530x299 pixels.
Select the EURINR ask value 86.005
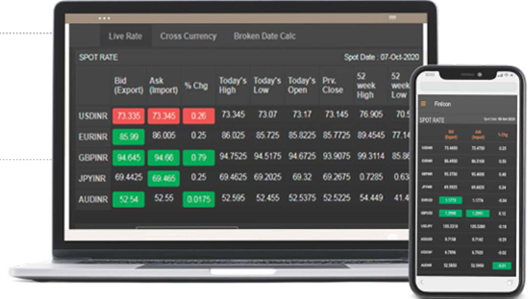(x=163, y=136)
